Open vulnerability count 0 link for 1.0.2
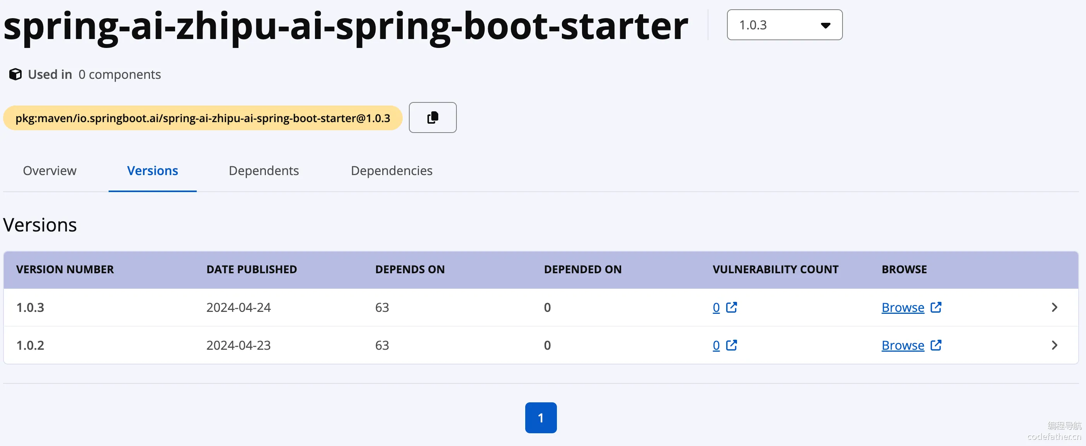The width and height of the screenshot is (1086, 446). [x=716, y=346]
